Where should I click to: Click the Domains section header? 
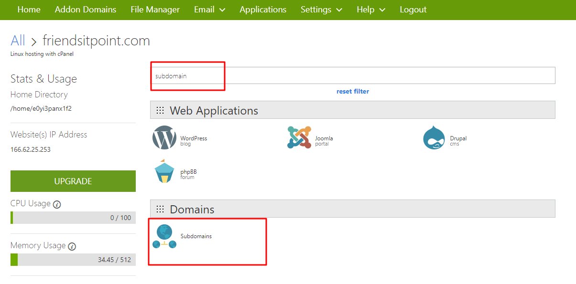353,209
